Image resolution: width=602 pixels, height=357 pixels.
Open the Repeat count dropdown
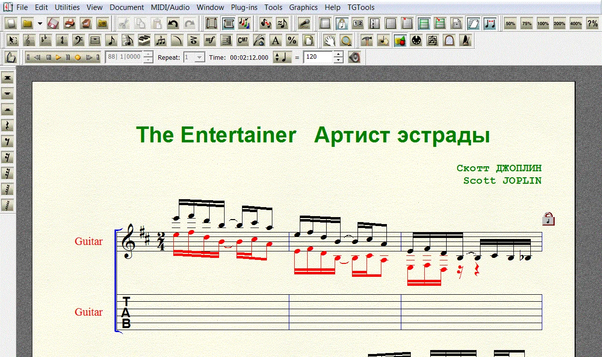pyautogui.click(x=199, y=57)
